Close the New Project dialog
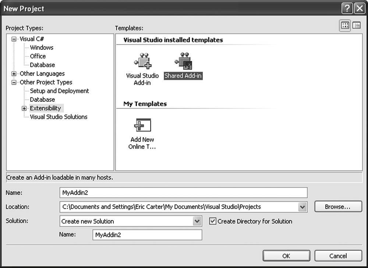Image resolution: width=368 pixels, height=268 pixels. coord(360,8)
